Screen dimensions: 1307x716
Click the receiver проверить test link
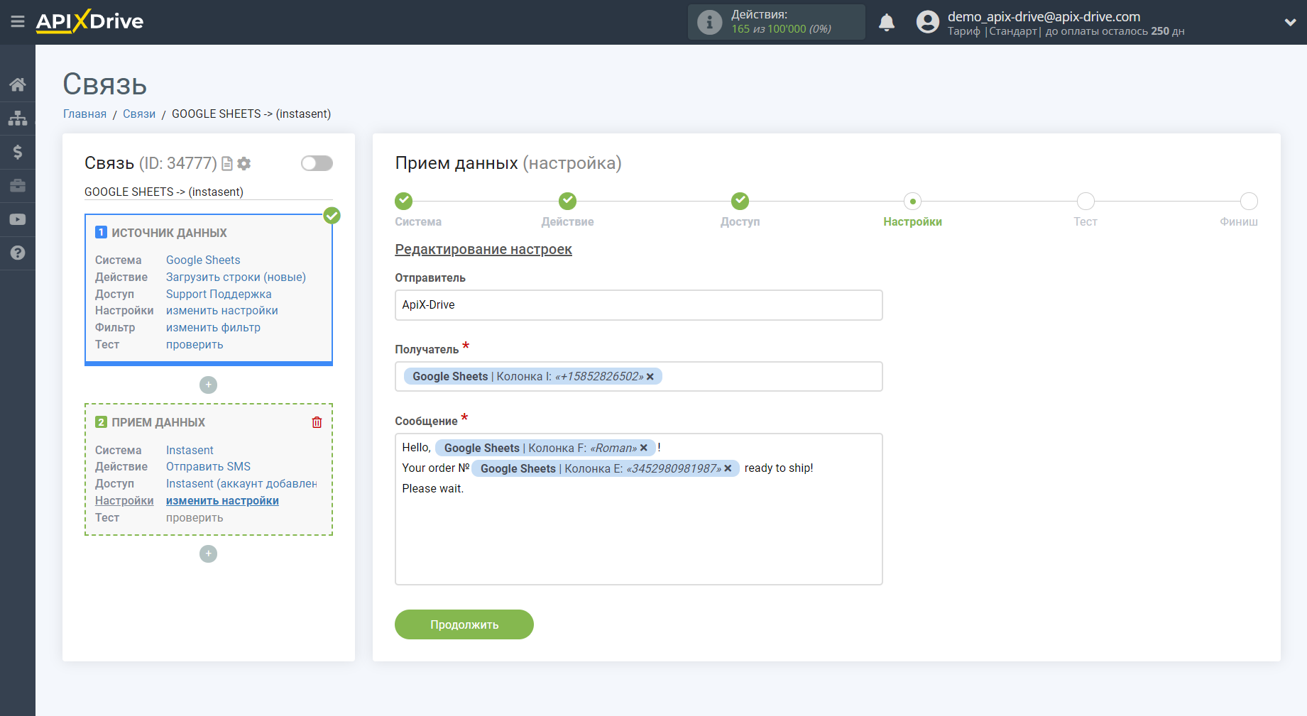195,517
